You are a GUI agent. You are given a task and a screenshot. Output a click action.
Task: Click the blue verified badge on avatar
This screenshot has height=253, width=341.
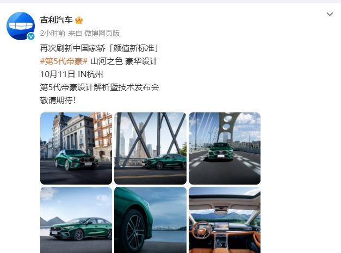click(31, 36)
